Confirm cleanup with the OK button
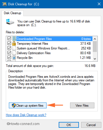Screen dimensions: 103x130 pyautogui.click(x=69, y=125)
